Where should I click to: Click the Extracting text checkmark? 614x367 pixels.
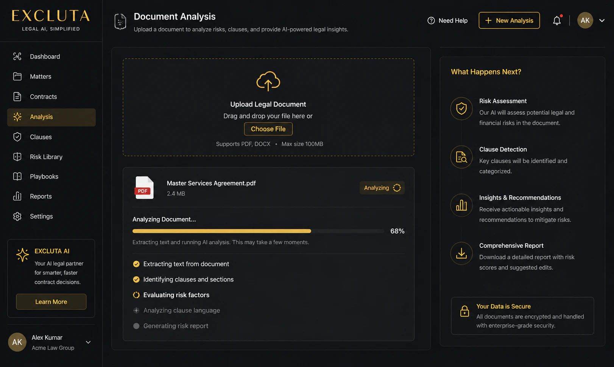pyautogui.click(x=136, y=264)
